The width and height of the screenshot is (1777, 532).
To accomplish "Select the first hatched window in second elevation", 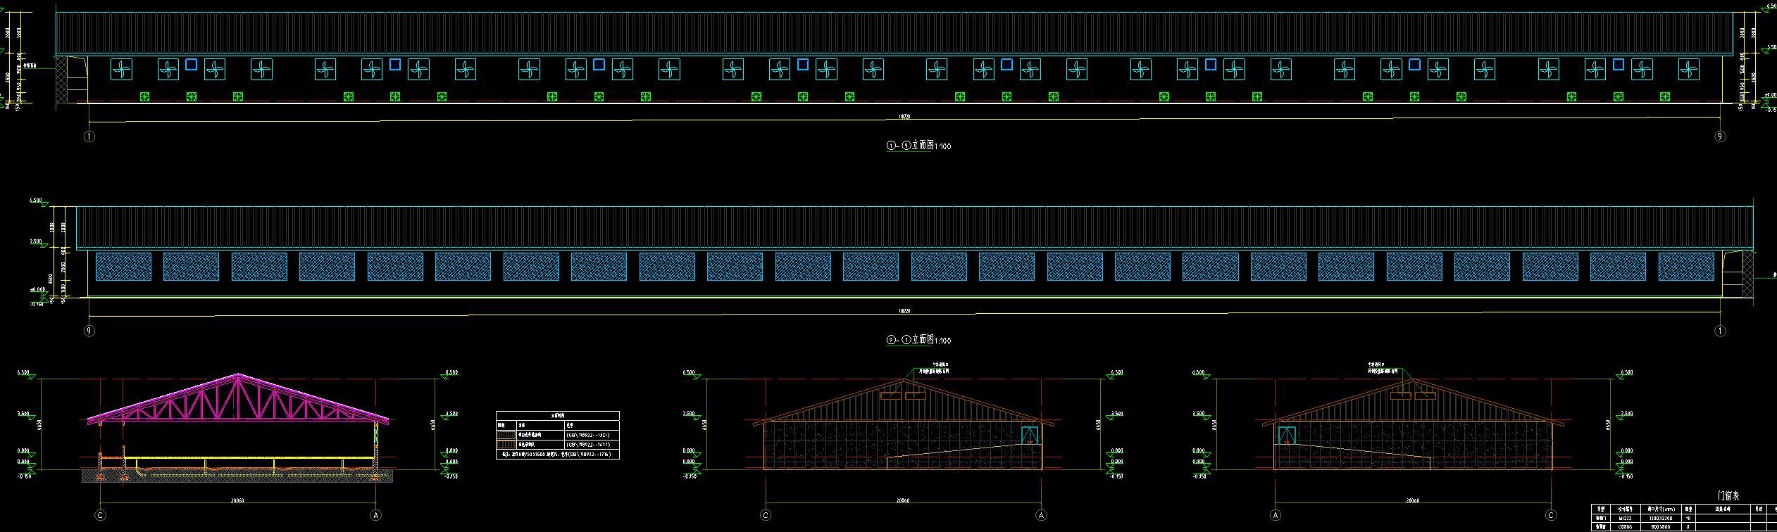I will point(123,267).
